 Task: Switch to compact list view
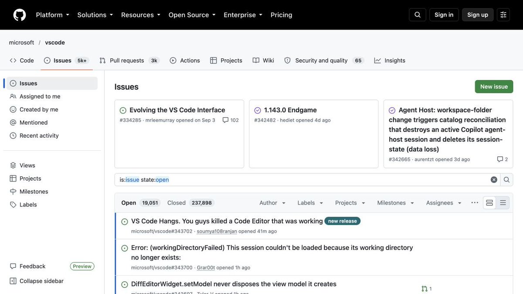pyautogui.click(x=503, y=203)
